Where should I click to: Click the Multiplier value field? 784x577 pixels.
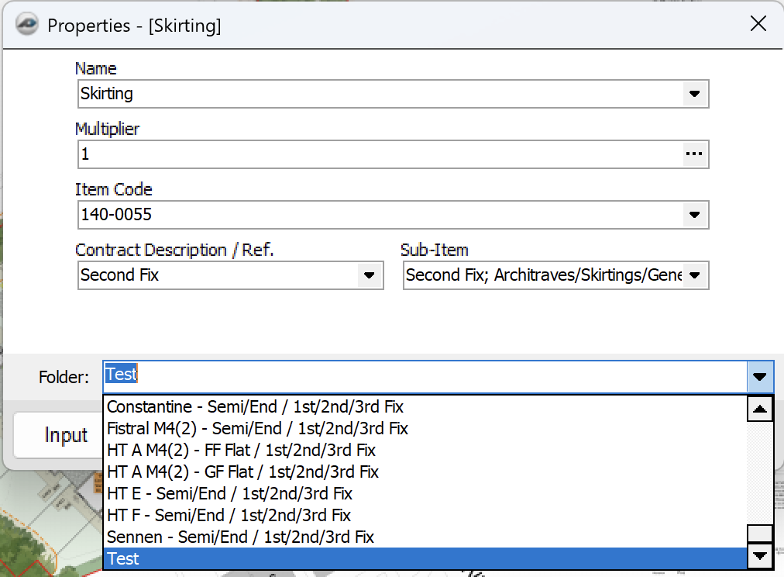pyautogui.click(x=380, y=154)
